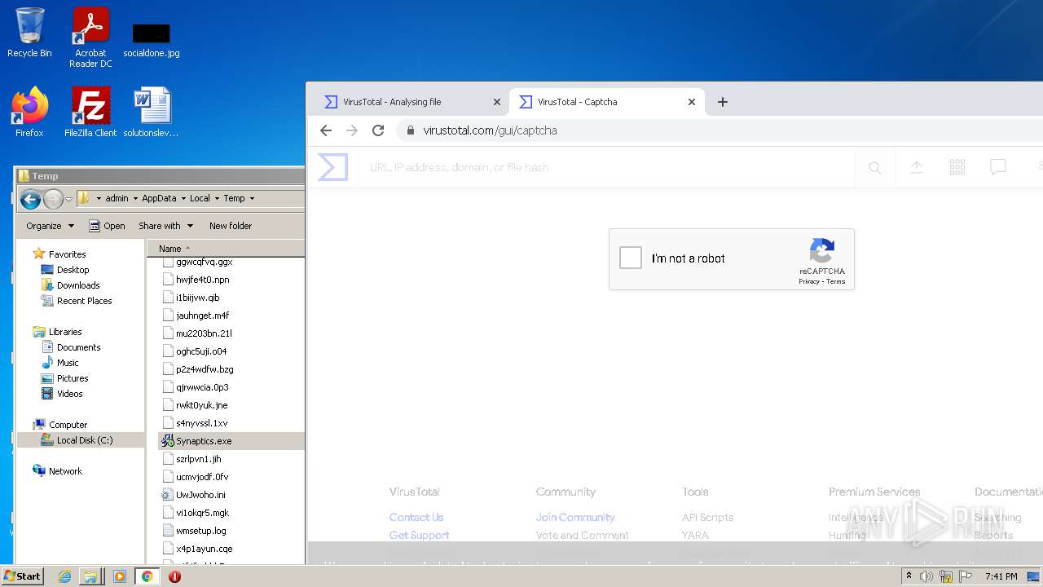The height and width of the screenshot is (587, 1043).
Task: Switch to VirusTotal - Captcha tab
Action: point(607,102)
